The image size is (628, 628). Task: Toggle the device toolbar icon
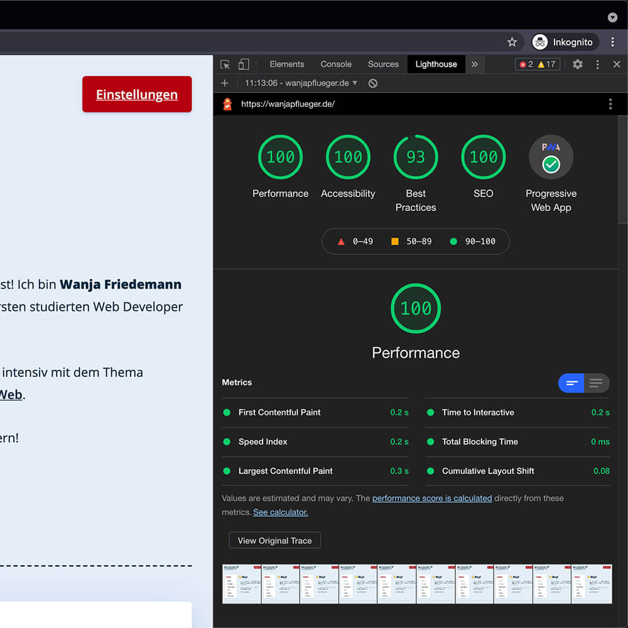tap(244, 64)
